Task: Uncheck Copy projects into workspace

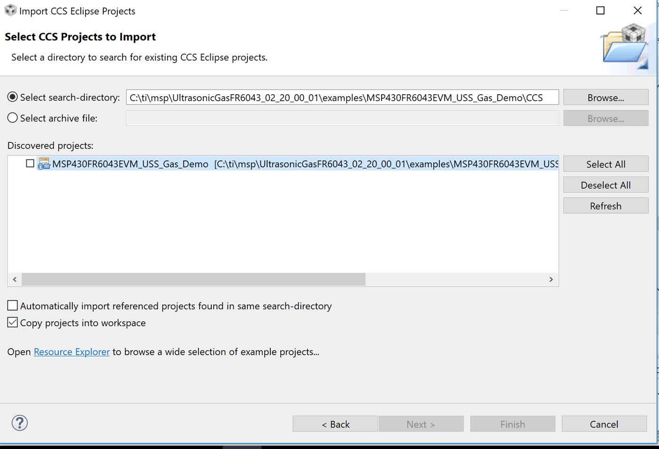Action: [13, 323]
